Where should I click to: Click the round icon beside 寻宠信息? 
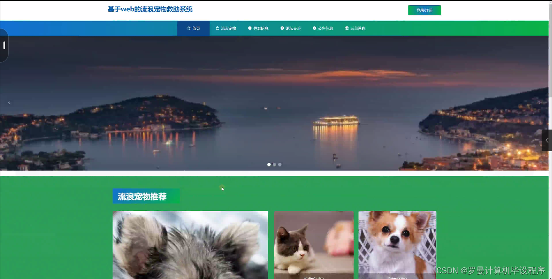click(x=250, y=28)
